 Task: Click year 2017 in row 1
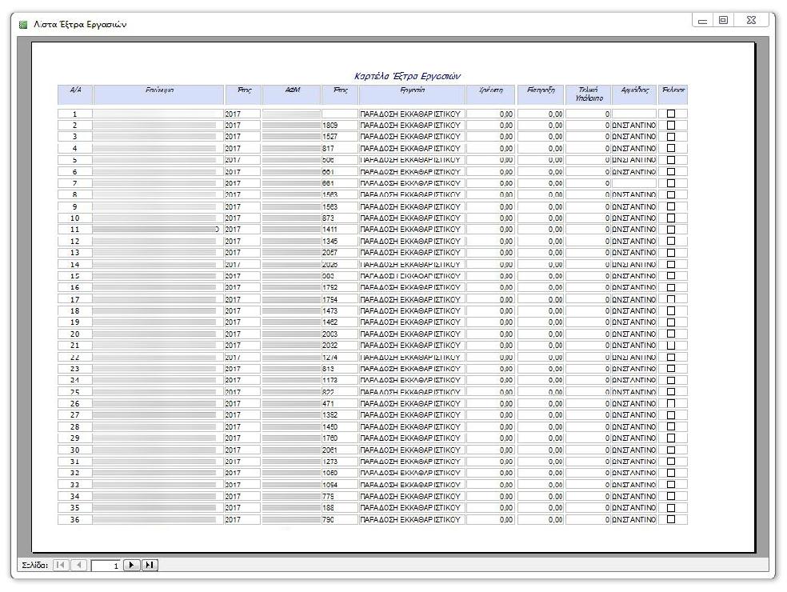(x=233, y=114)
